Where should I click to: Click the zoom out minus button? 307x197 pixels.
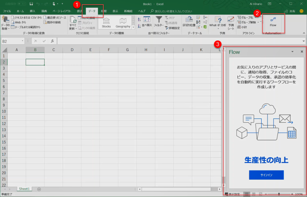click(x=266, y=194)
